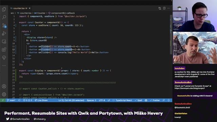This screenshot has height=122, width=217.
Task: Close the counter.tsx editor tab
Action: (29, 8)
